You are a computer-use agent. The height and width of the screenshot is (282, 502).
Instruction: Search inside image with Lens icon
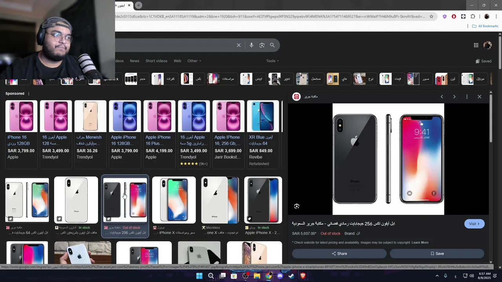297,206
